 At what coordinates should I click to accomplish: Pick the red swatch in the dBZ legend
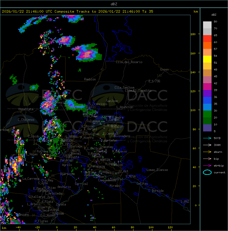point(207,39)
